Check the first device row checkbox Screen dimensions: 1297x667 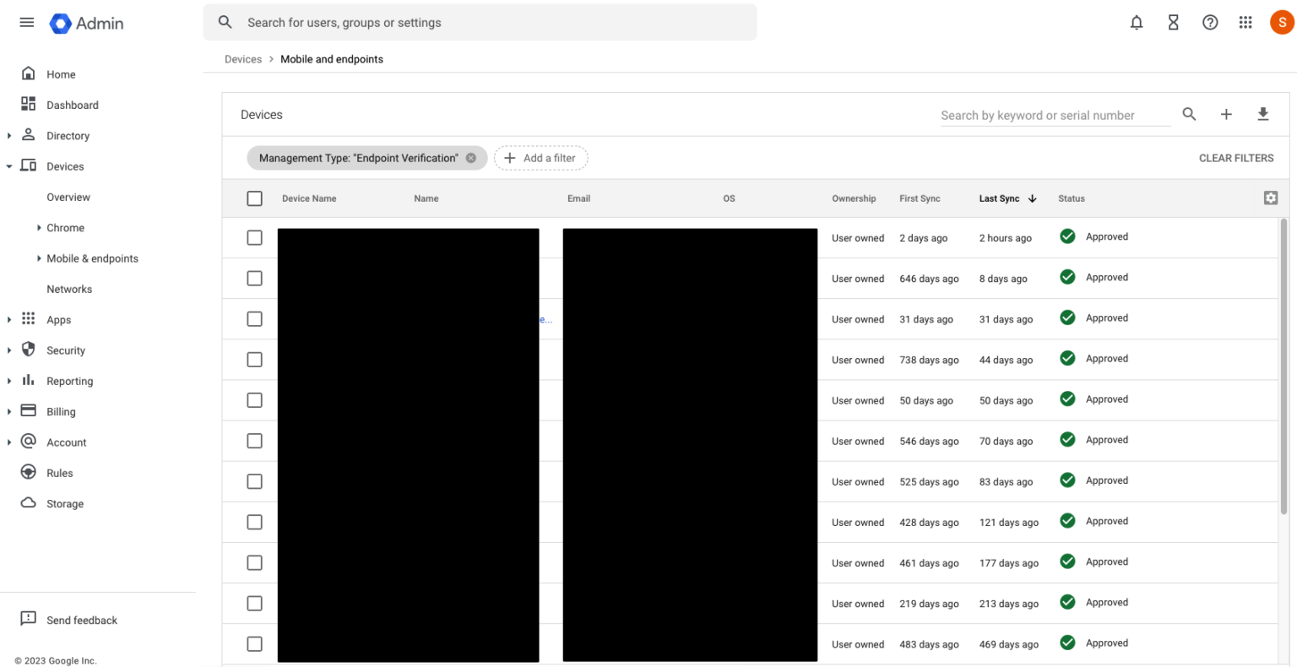click(x=254, y=237)
